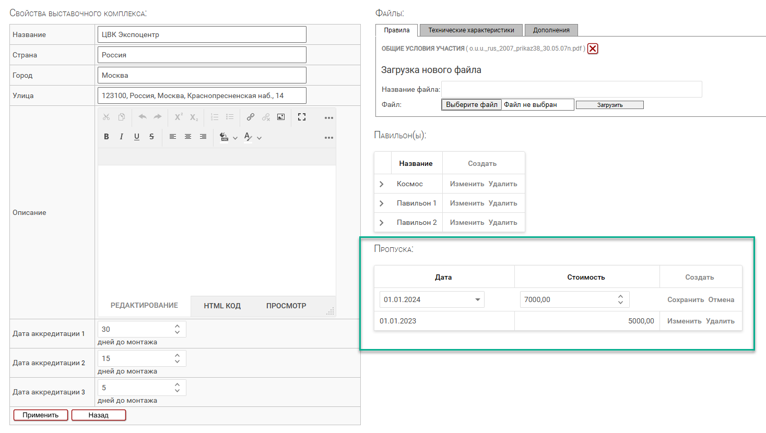Click the insert image icon in the editor
This screenshot has width=766, height=433.
[x=281, y=117]
